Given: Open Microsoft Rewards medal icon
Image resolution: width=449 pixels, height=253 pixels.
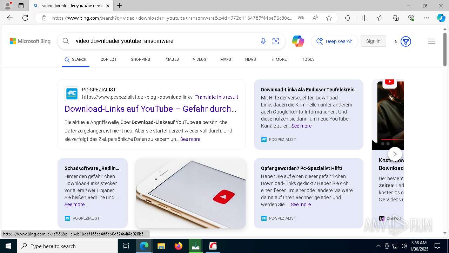Looking at the screenshot, I should [406, 41].
